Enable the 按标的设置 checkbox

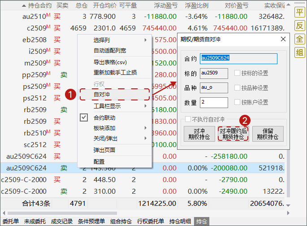point(237,73)
